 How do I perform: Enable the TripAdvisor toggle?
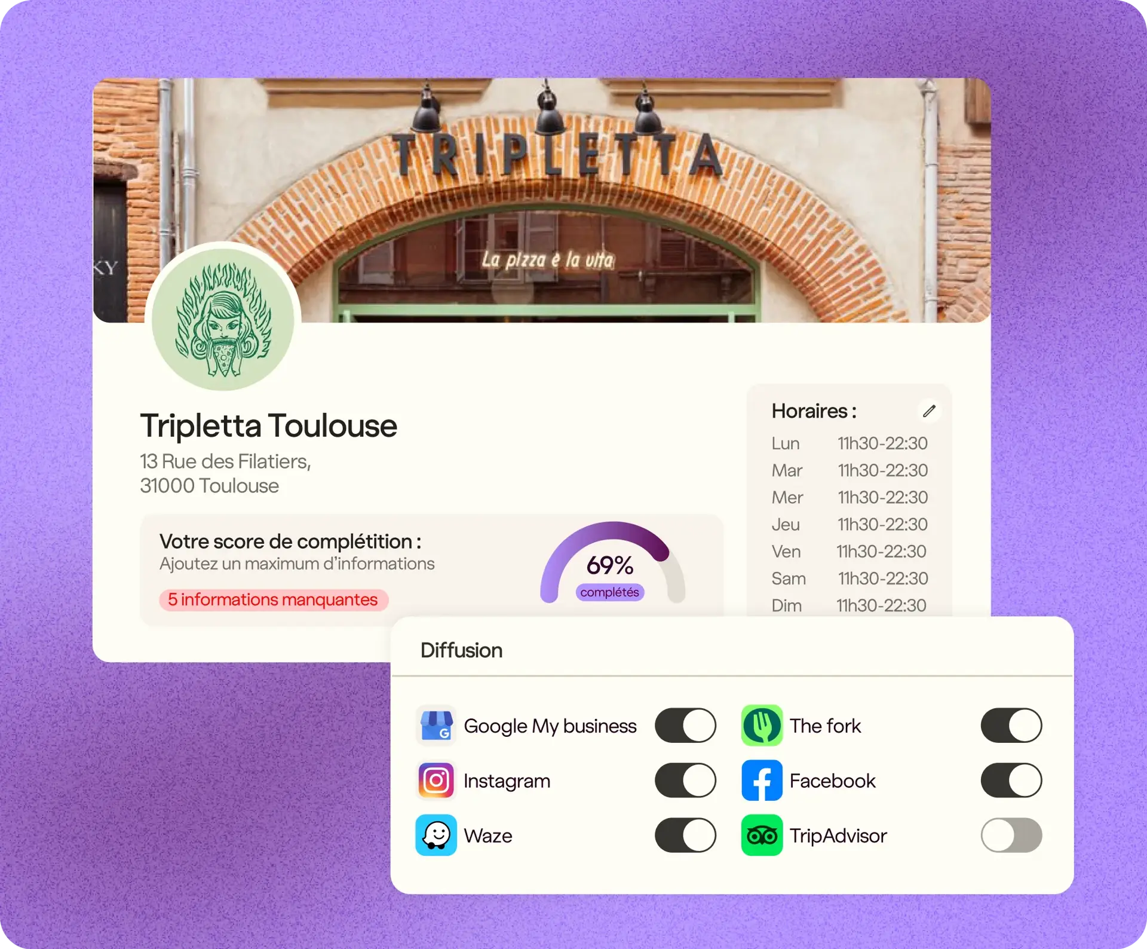(x=1011, y=835)
